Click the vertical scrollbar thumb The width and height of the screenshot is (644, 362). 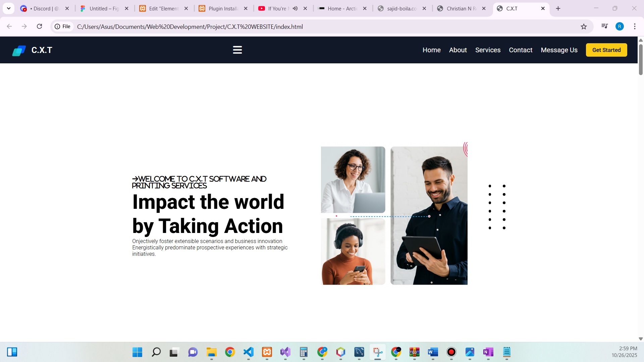point(641,60)
